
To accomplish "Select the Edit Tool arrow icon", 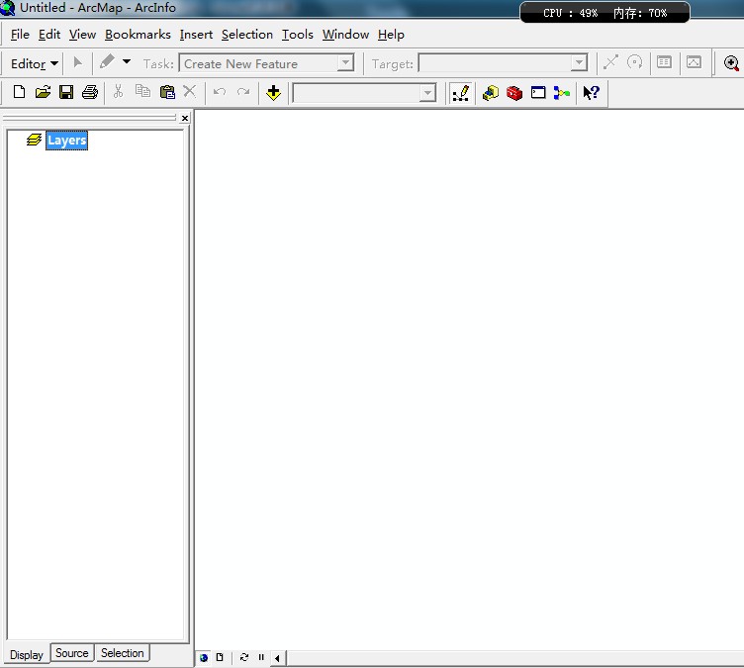I will [78, 62].
